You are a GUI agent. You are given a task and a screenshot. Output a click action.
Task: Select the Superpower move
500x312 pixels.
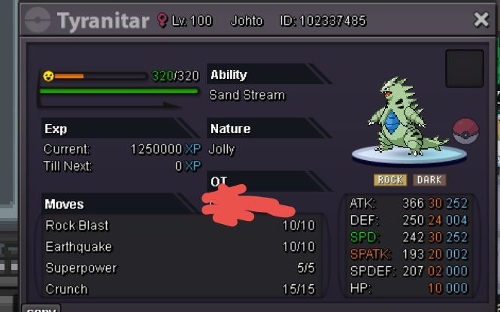pyautogui.click(x=180, y=268)
